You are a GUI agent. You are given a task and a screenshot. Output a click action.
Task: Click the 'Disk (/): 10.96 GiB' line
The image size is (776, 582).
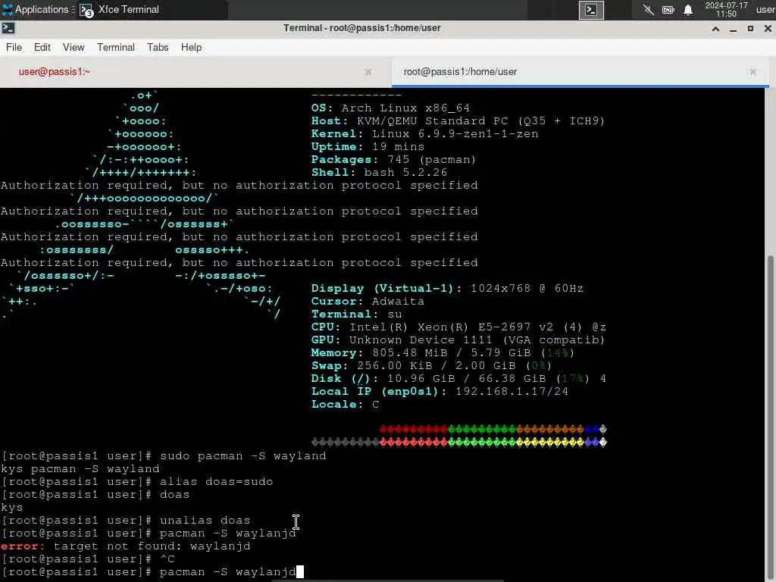(458, 379)
